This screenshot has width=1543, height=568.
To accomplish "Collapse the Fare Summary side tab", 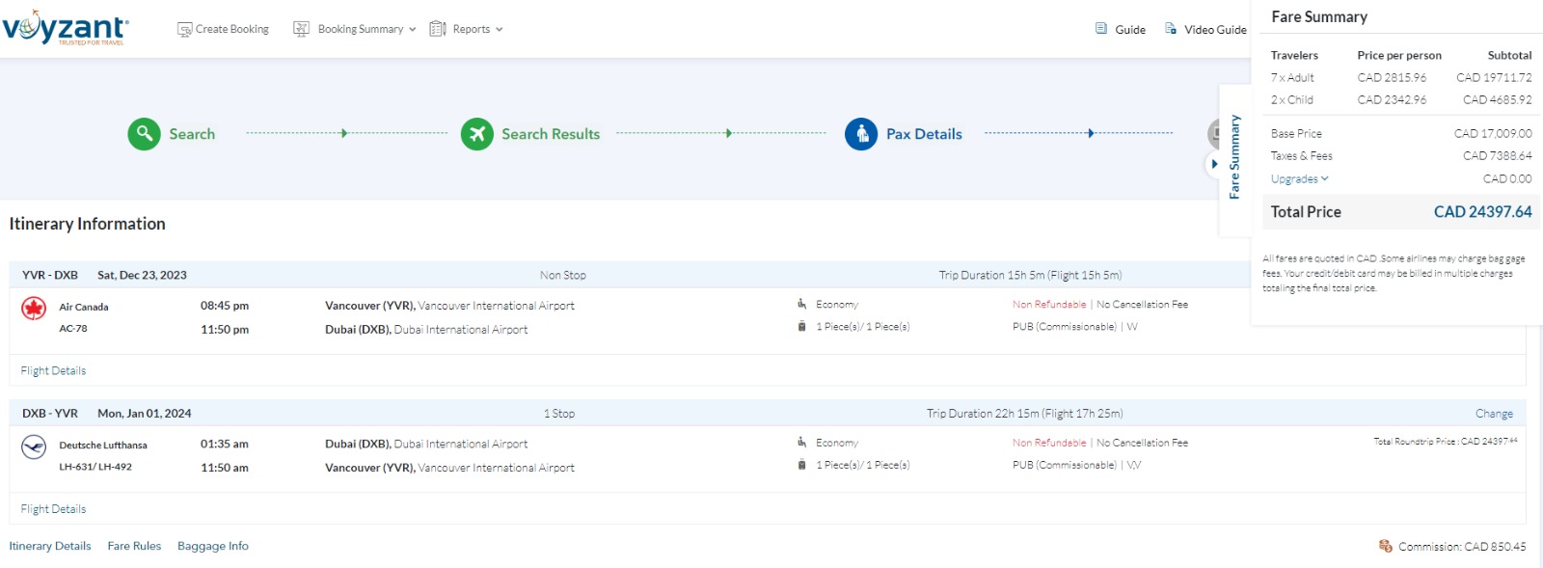I will point(1233,157).
